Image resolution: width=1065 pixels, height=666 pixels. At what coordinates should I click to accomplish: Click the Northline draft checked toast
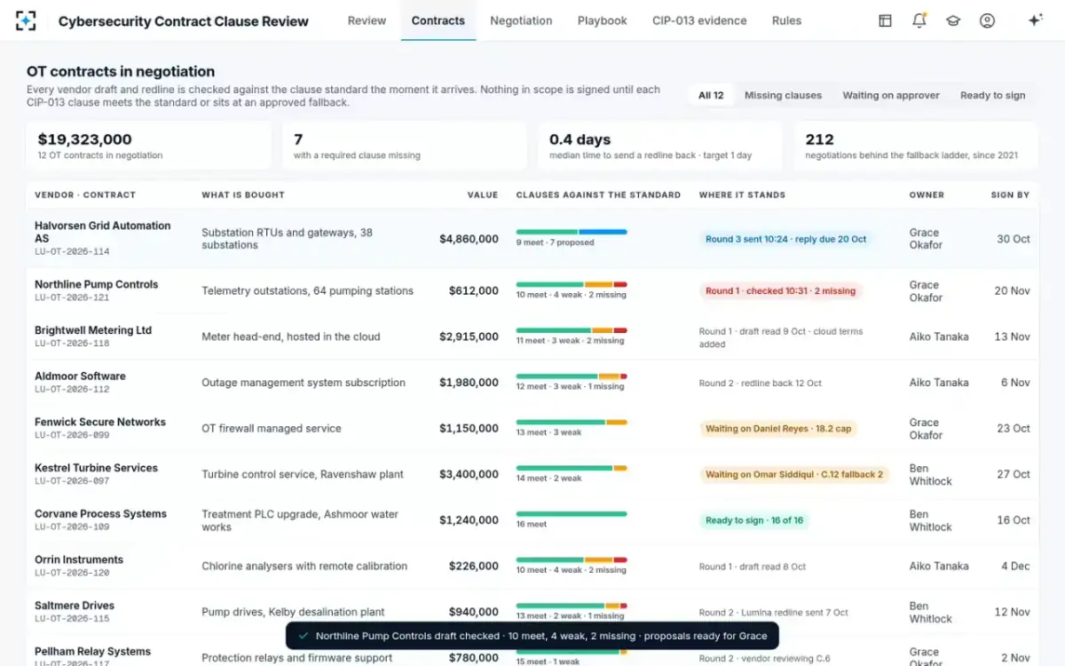click(x=532, y=636)
